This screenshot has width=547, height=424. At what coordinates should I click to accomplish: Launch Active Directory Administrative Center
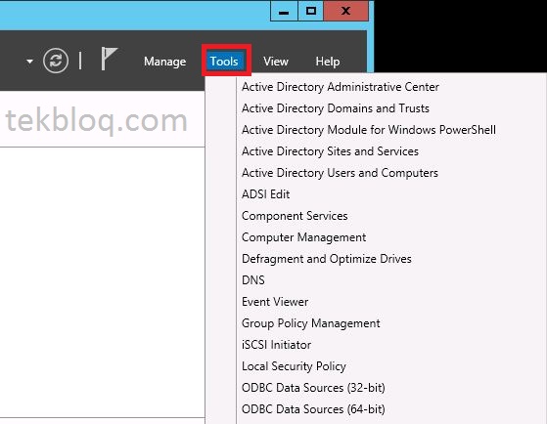click(x=341, y=87)
